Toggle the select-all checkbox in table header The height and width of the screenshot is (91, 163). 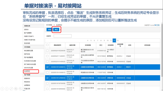[x=47, y=45]
